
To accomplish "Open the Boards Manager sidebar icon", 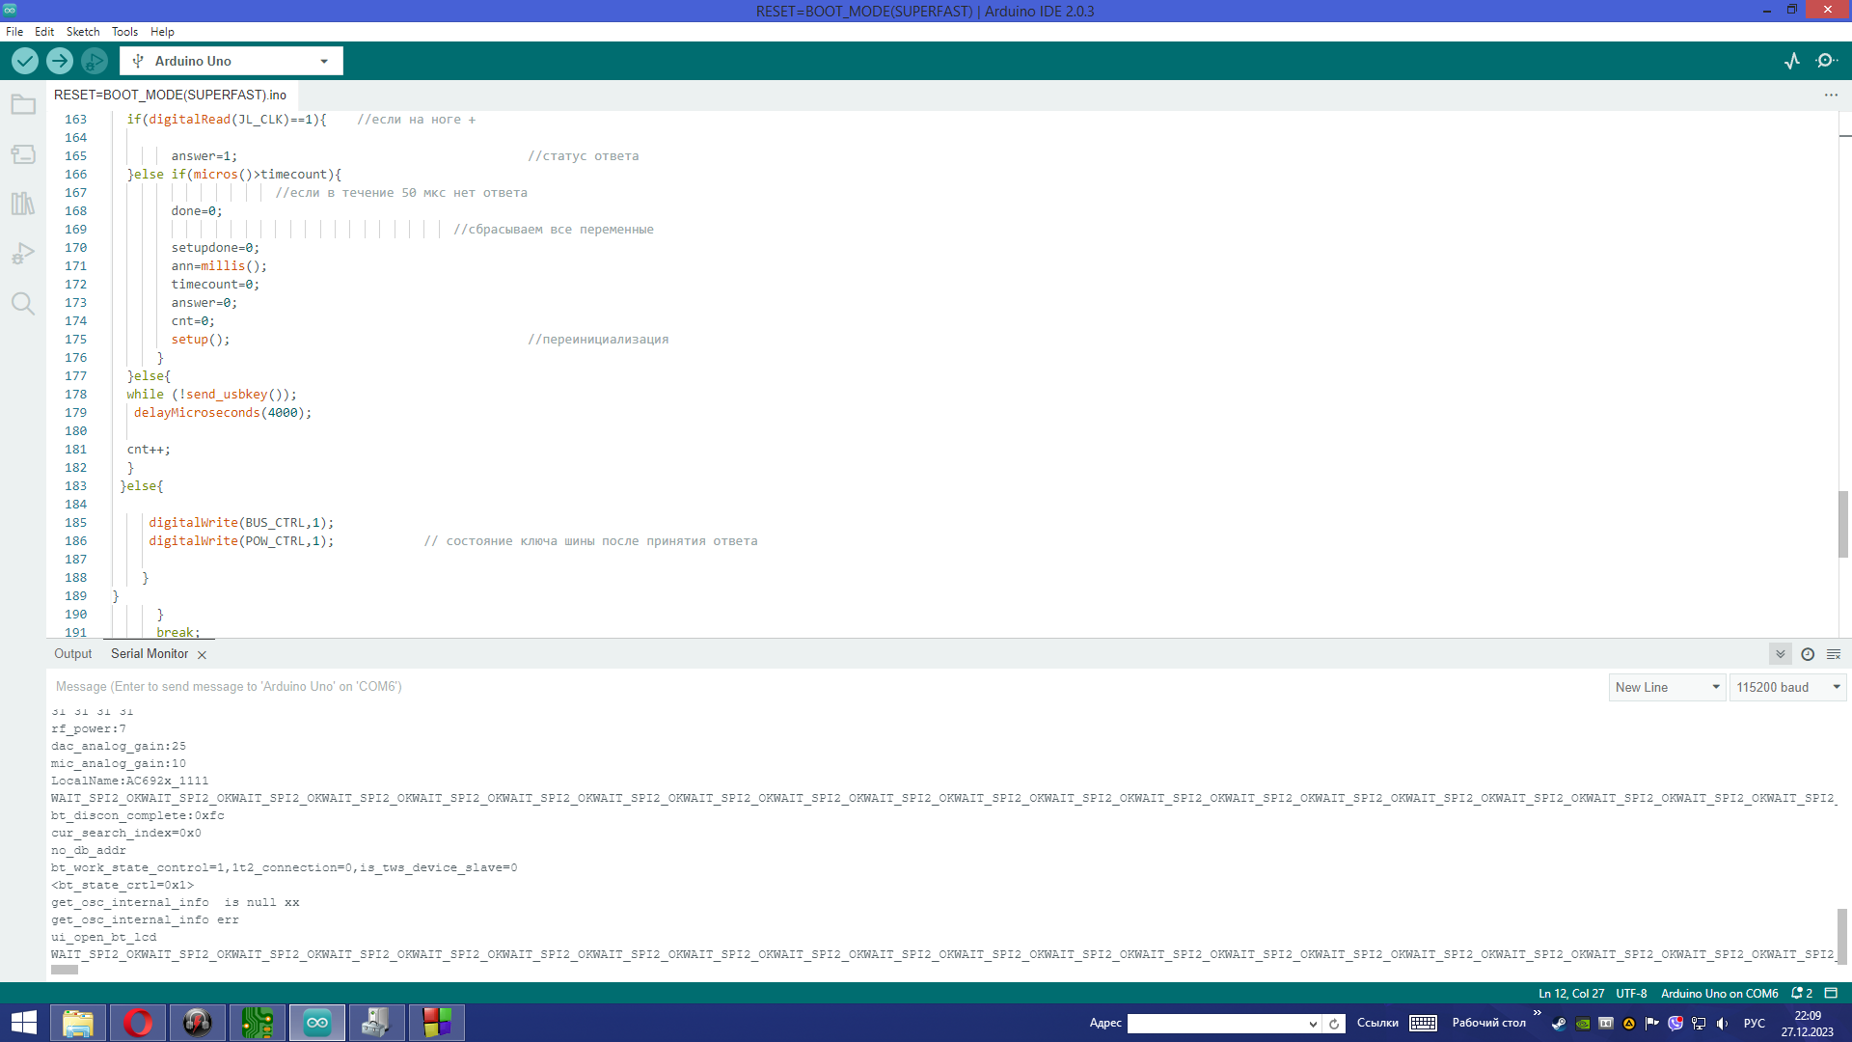I will click(x=23, y=154).
